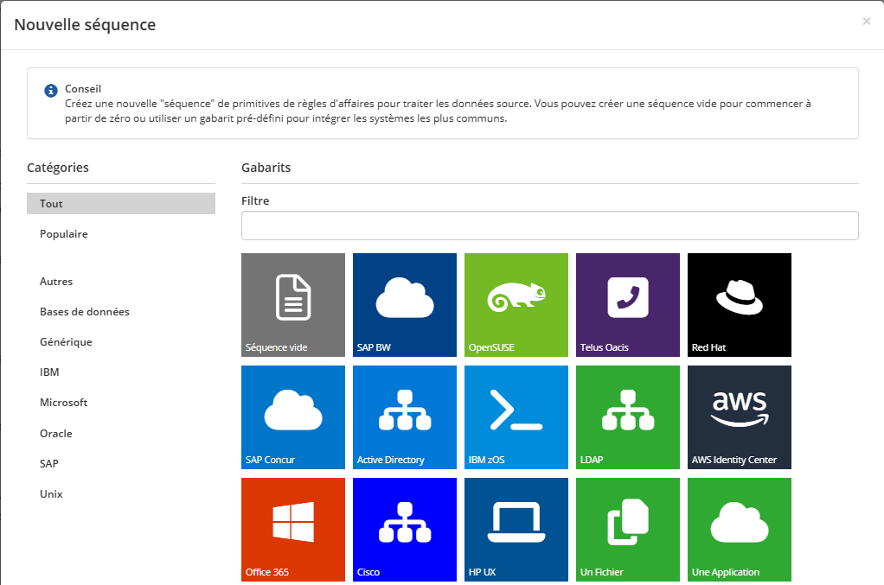Select the Séquence vide blank template
The image size is (884, 585).
click(x=293, y=304)
